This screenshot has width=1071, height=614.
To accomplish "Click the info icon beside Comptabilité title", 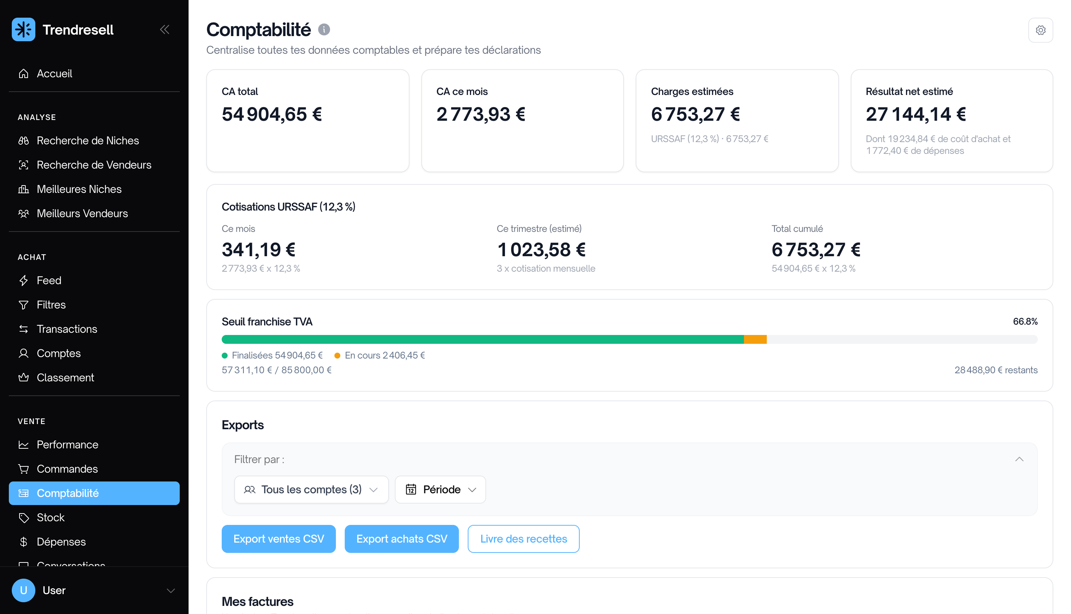I will tap(324, 29).
